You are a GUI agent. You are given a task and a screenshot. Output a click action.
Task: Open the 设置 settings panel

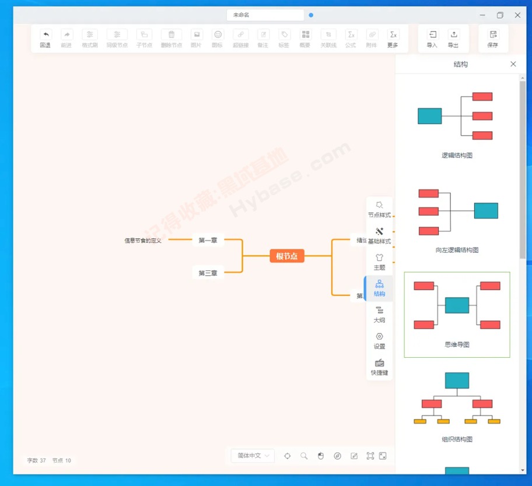pos(379,341)
